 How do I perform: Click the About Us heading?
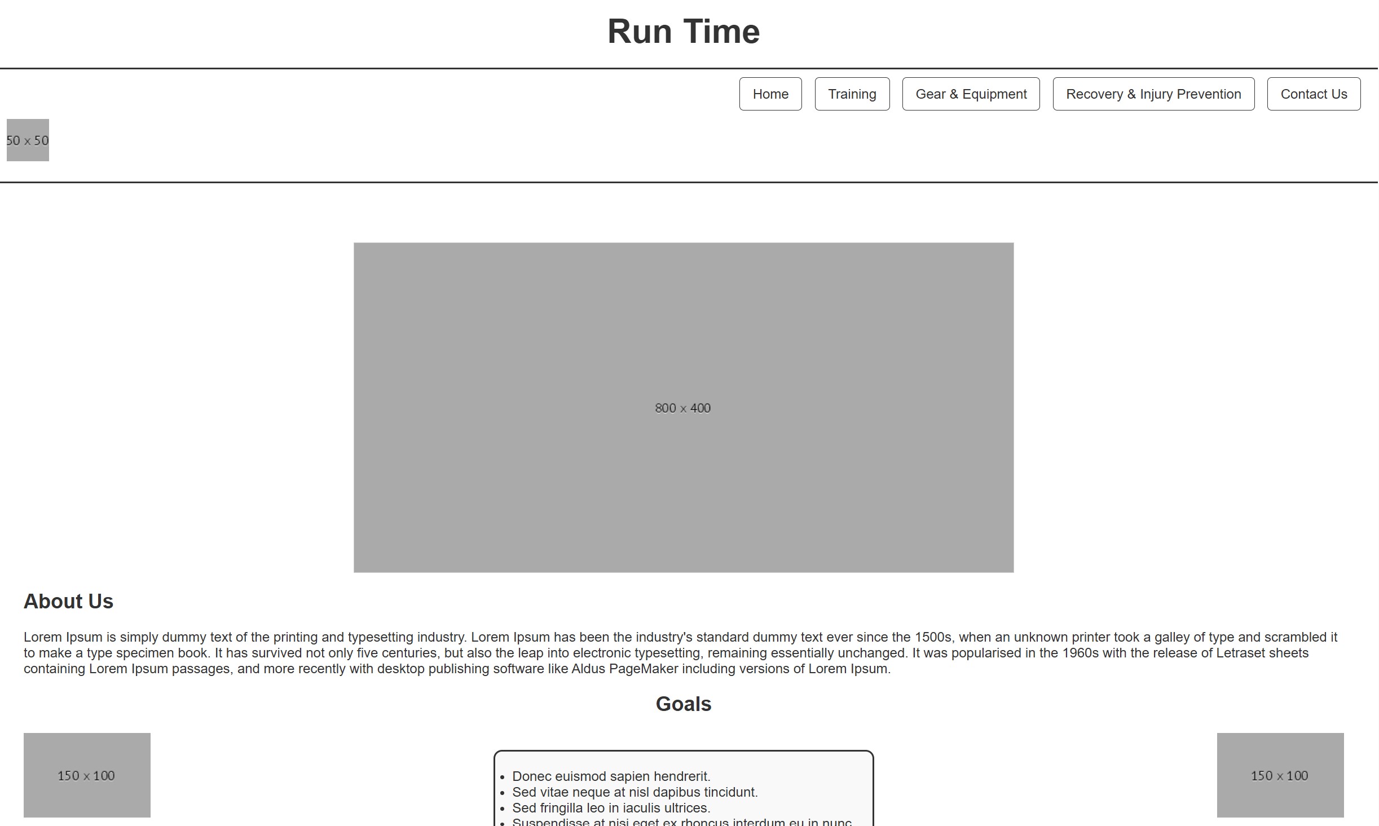68,602
